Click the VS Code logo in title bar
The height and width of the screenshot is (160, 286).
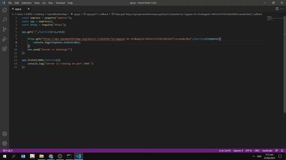click(4, 3)
